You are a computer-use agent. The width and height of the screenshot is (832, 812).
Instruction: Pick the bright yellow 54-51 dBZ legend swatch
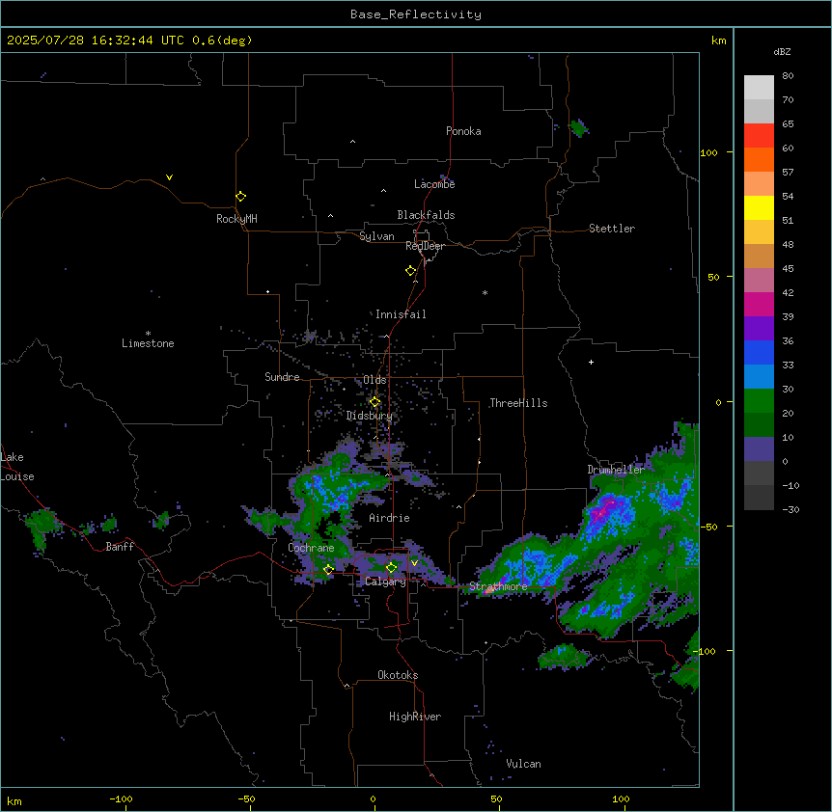759,207
